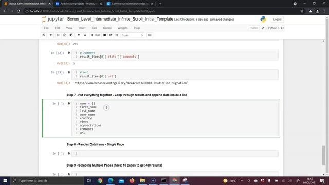
Task: Insert cell below with plus icon
Action: click(51, 35)
